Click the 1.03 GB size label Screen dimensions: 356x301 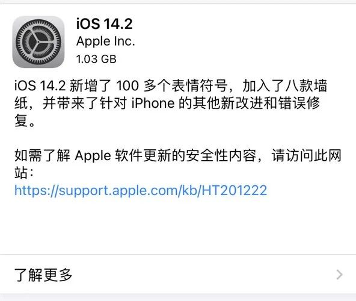pos(96,59)
